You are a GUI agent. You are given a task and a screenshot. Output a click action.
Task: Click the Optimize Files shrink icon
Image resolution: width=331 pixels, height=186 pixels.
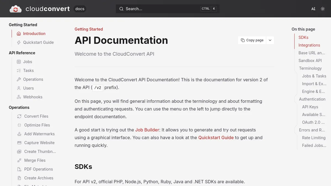[x=19, y=125]
